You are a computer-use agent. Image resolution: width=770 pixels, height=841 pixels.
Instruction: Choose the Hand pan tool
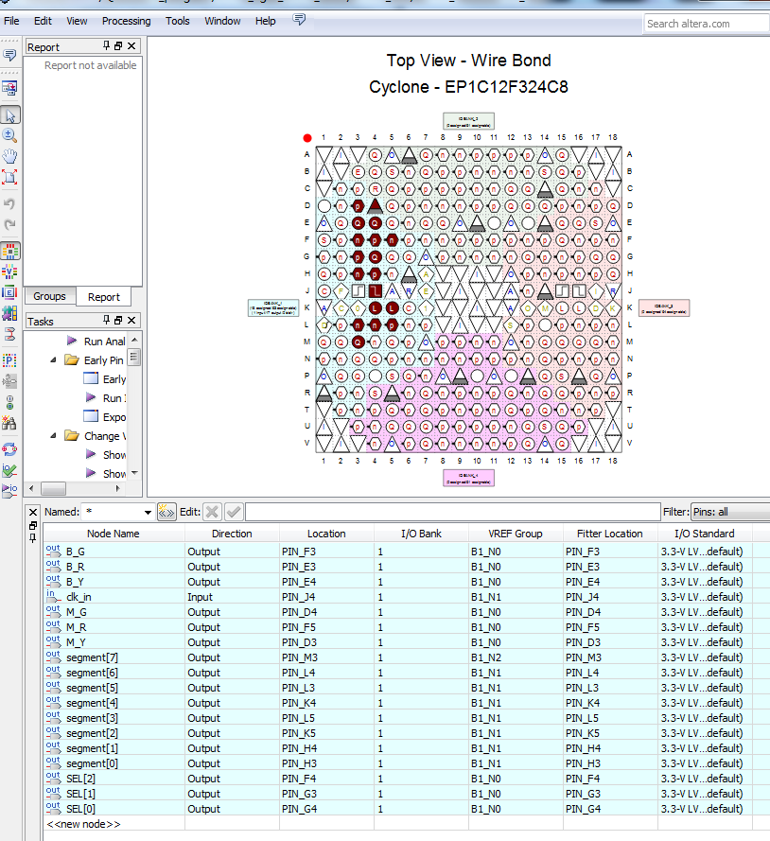tap(10, 156)
